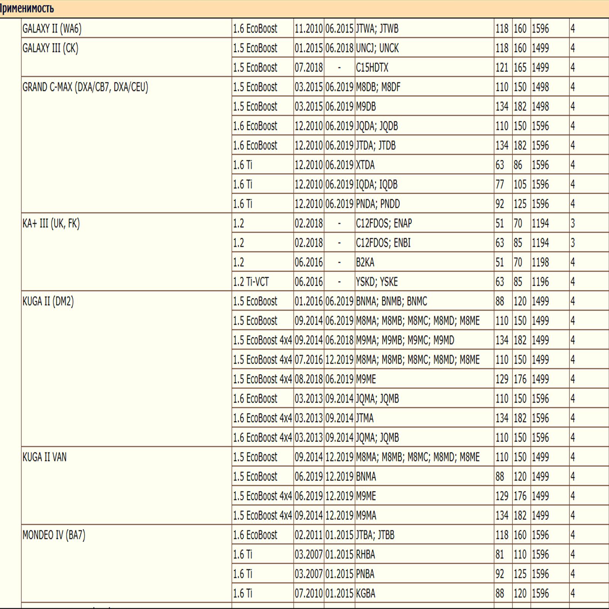
Task: Click the C12FDOS; ENAP engine code cell
Action: [x=384, y=223]
